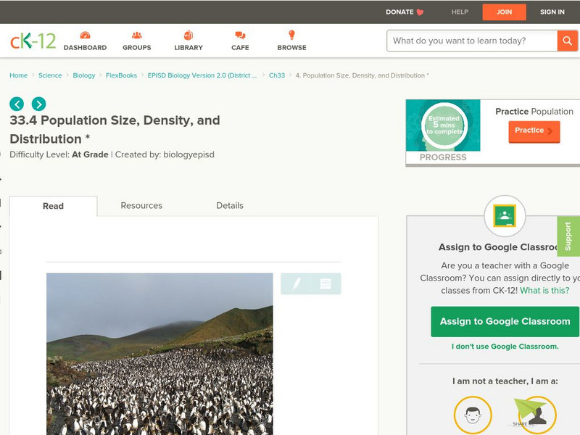Click the penguin colony photo
The image size is (580, 435).
pos(159,354)
